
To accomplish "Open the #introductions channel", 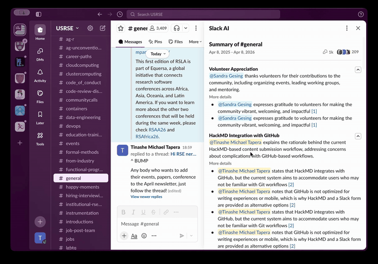I will click(x=81, y=222).
